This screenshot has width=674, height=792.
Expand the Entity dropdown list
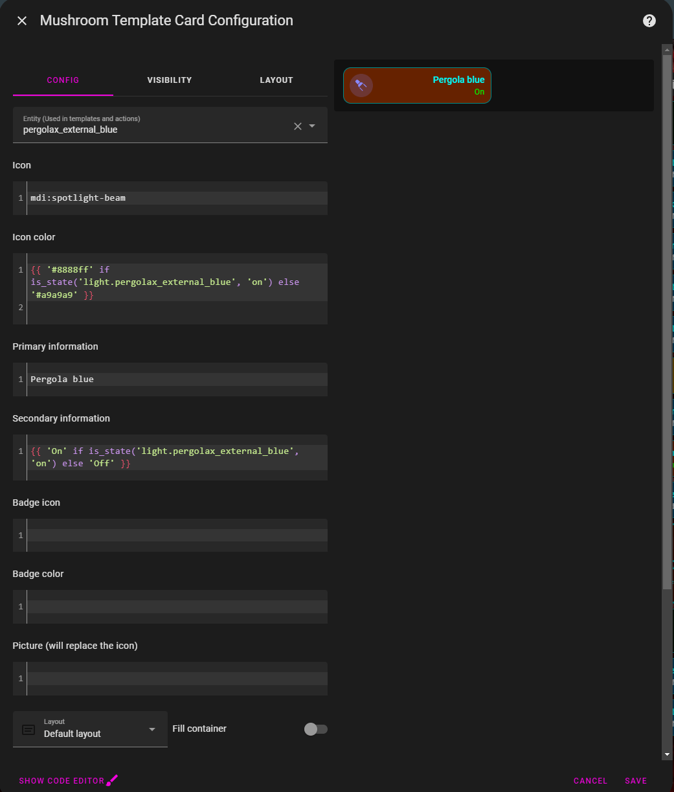click(312, 126)
